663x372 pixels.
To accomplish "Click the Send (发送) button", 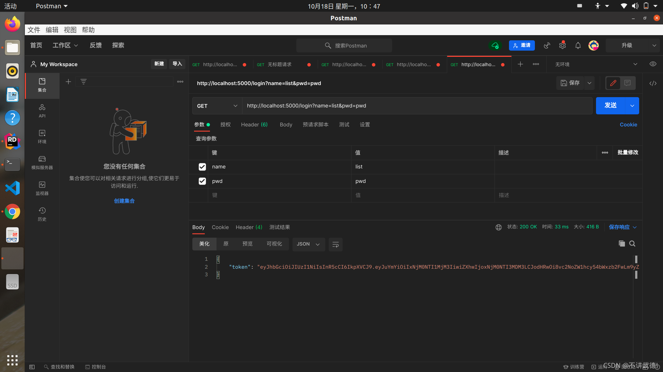I will [611, 106].
